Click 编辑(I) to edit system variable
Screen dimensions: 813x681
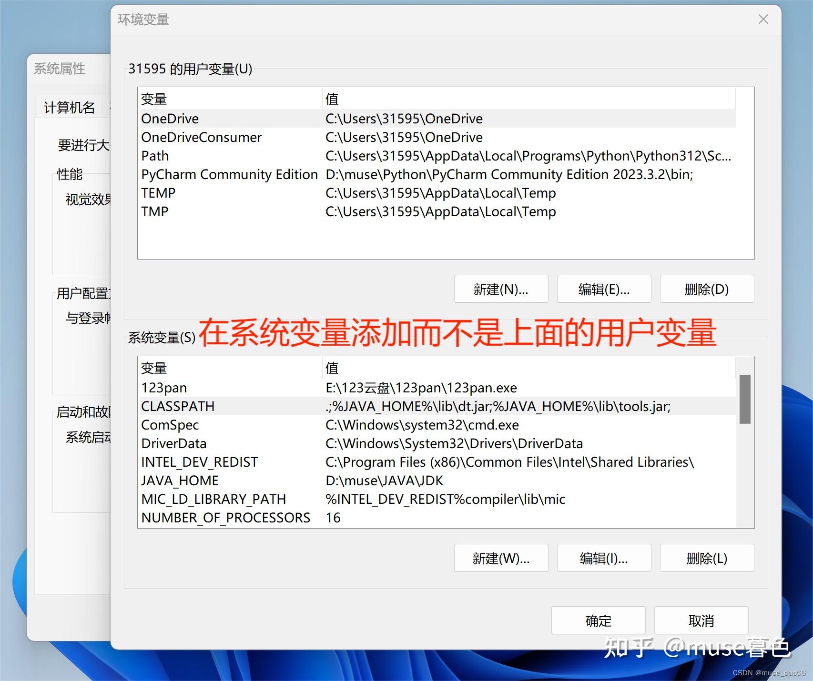click(x=604, y=558)
